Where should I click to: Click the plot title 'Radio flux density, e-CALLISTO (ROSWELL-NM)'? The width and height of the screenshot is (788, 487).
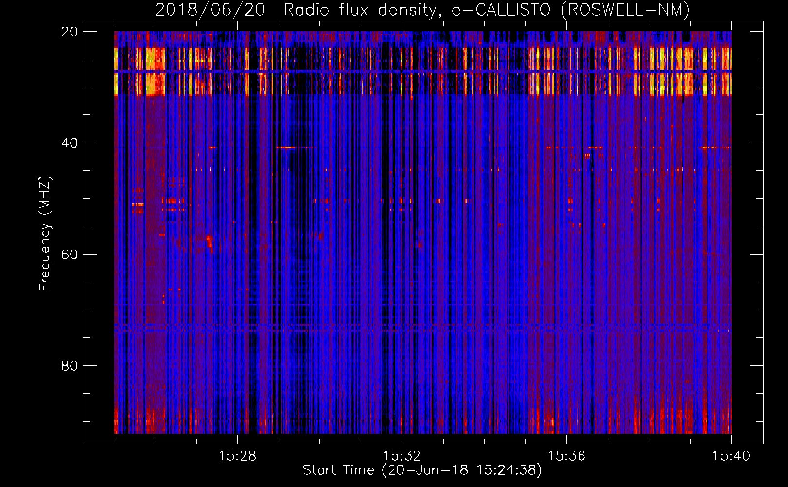[x=487, y=10]
